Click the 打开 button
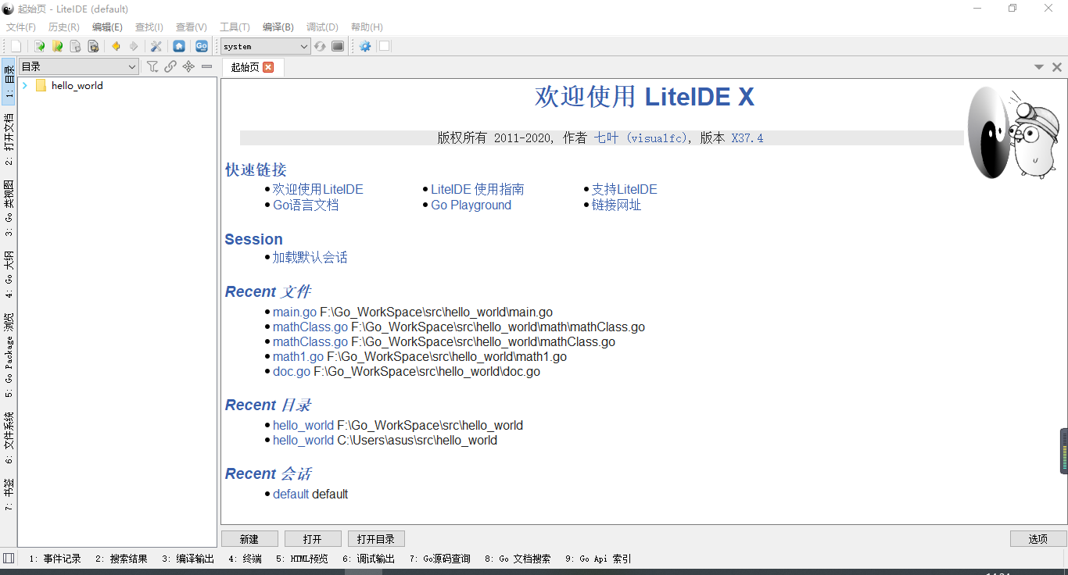The width and height of the screenshot is (1068, 575). tap(313, 539)
